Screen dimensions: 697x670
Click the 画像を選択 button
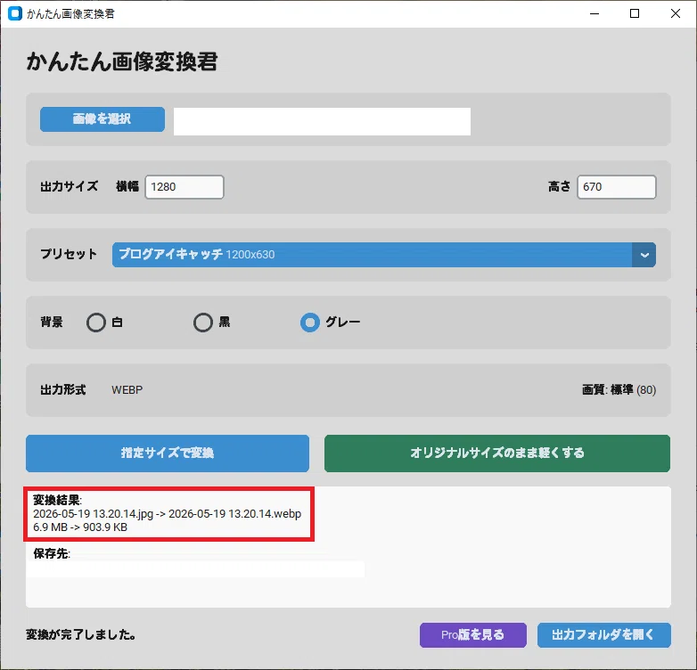pos(102,119)
